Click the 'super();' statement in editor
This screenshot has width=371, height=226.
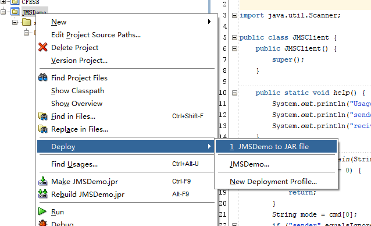point(288,59)
